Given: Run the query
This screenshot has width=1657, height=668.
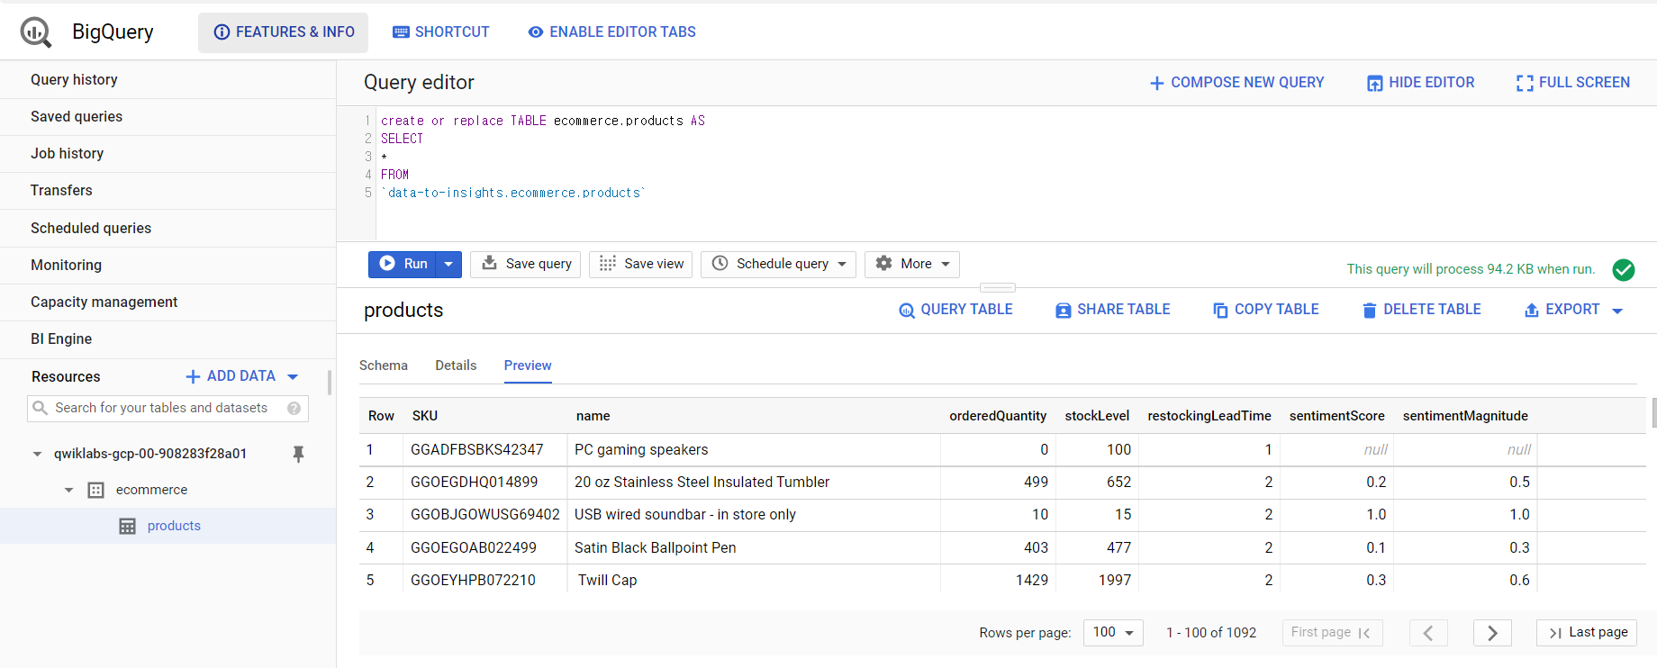Looking at the screenshot, I should (403, 264).
